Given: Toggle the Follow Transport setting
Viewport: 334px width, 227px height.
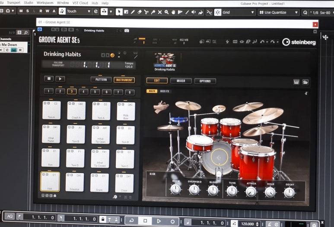Looking at the screenshot, I should pos(58,64).
